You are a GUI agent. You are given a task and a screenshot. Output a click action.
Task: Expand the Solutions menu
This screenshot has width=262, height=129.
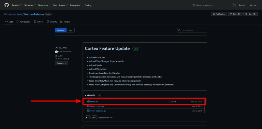(x=30, y=5)
